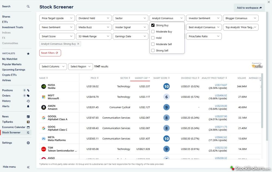
Task: Uncheck the Strong Buy checkbox
Action: [153, 25]
